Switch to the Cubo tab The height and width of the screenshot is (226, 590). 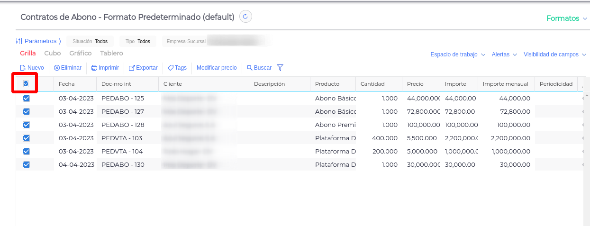[53, 54]
